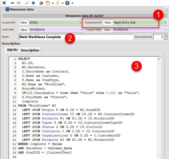Click Current_Date on line 22
169x159 pixels.
point(60,148)
